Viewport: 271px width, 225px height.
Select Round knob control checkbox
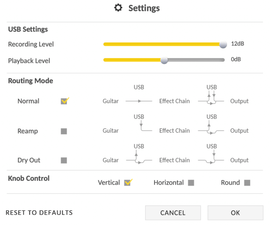(x=247, y=183)
